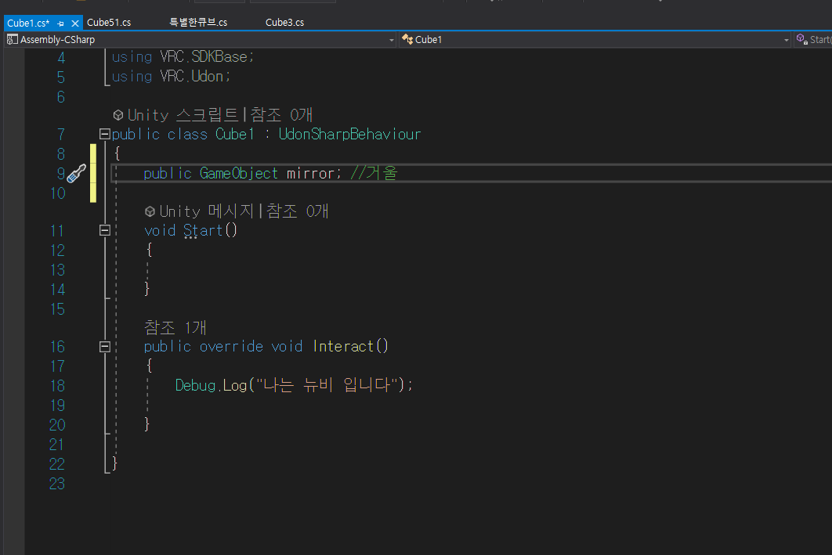Screen dimensions: 832x555
Task: Click the Assembly-CSharp project icon
Action: (13, 40)
